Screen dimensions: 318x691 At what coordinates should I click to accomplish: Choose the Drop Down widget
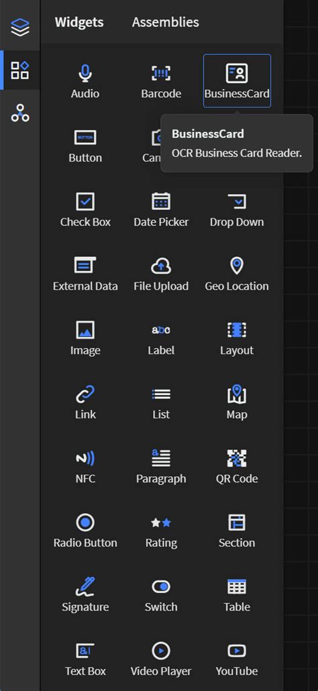(237, 210)
